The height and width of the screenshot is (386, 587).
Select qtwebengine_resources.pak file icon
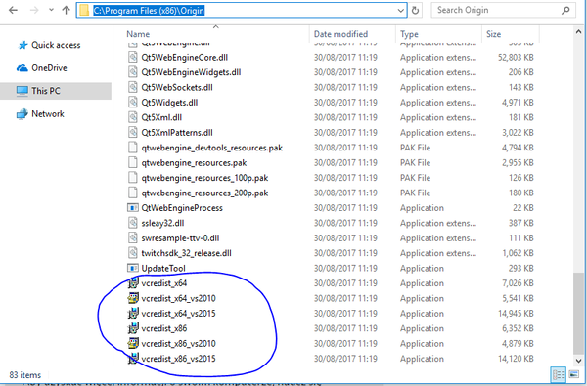tap(133, 162)
